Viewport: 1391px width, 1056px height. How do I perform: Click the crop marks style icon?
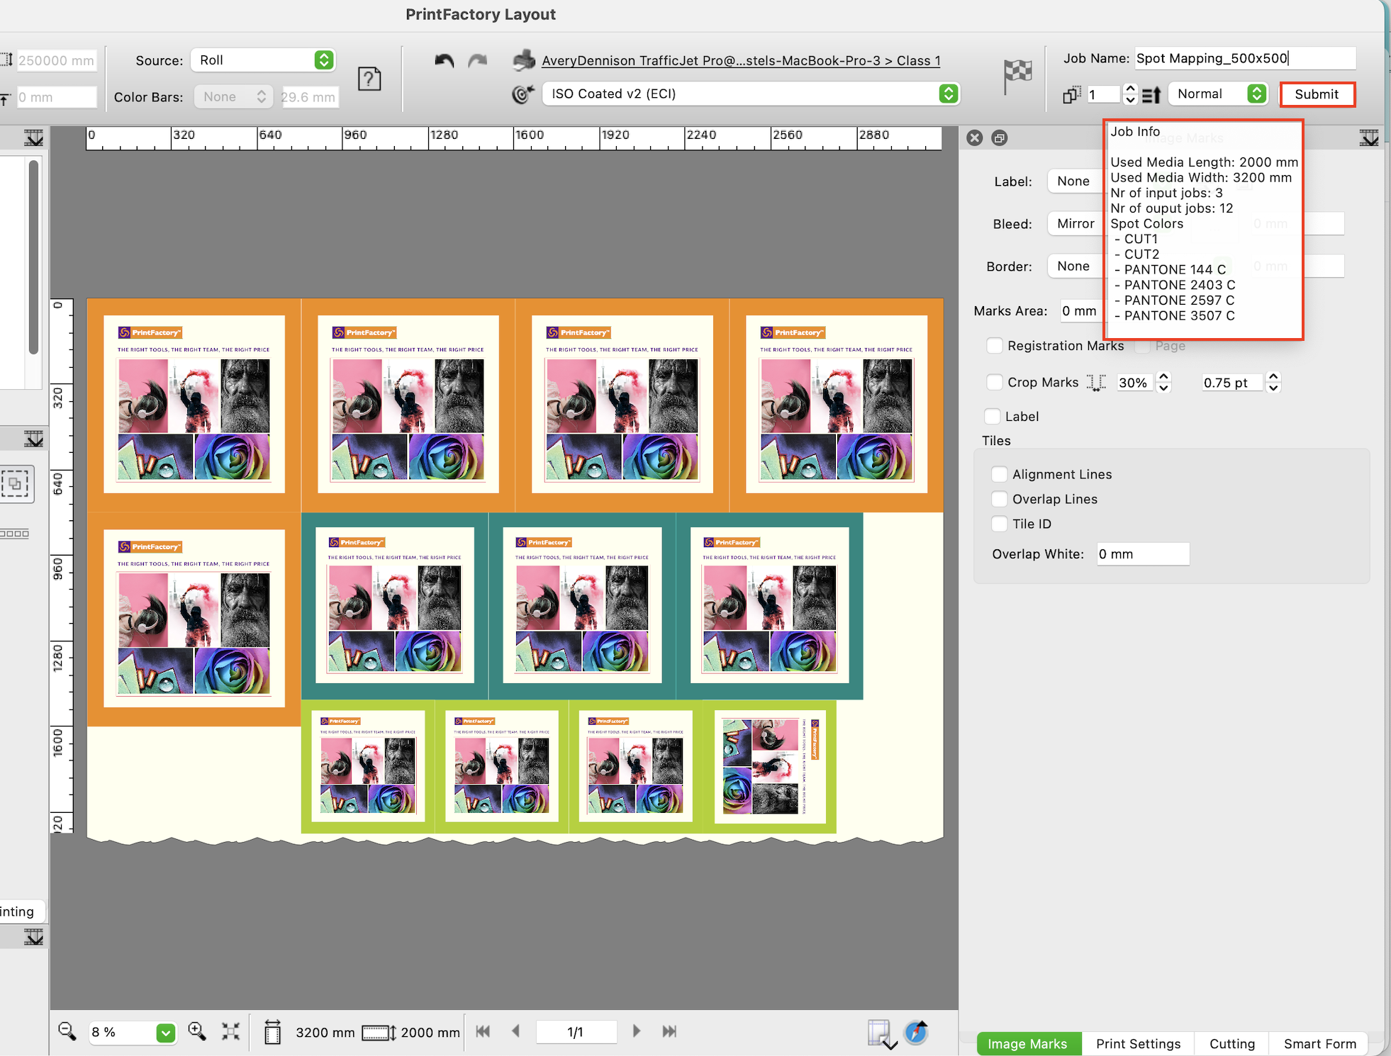pos(1097,383)
